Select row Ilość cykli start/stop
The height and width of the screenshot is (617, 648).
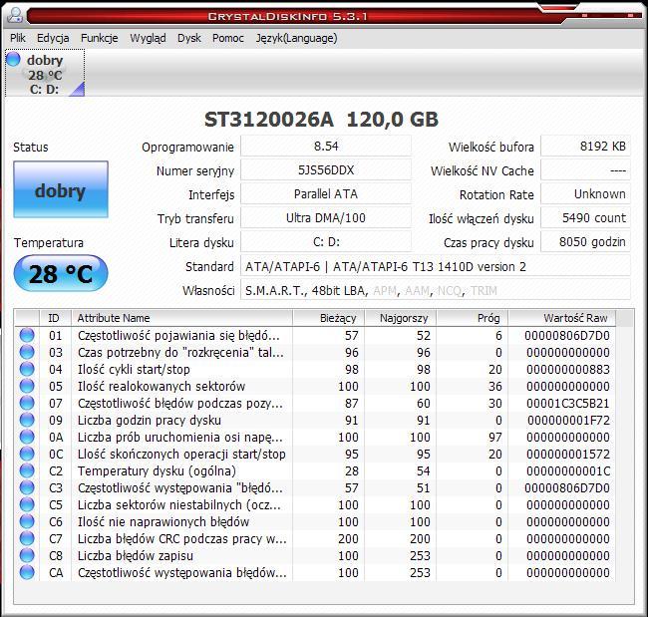pos(315,369)
